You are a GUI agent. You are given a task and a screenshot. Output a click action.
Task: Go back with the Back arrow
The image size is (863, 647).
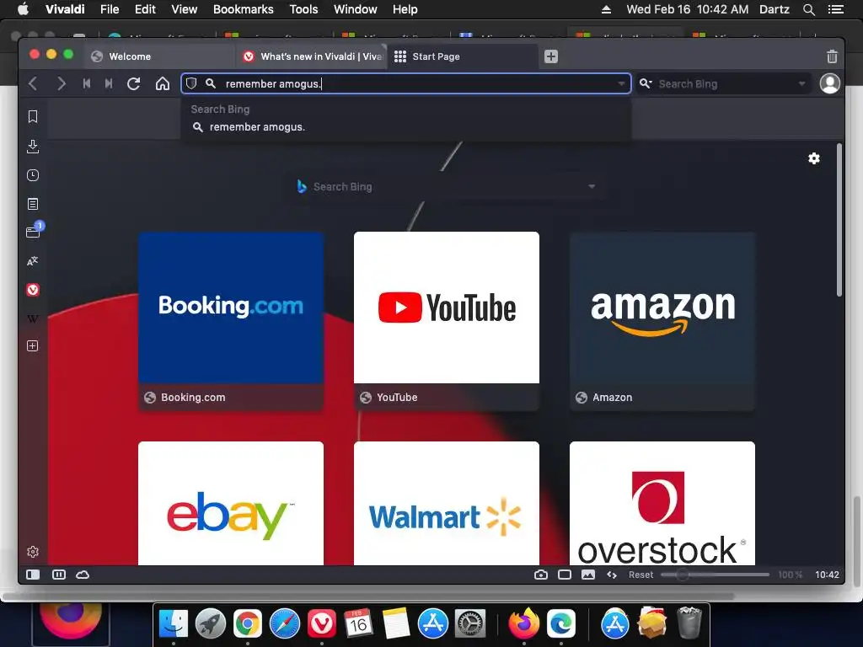[x=33, y=83]
